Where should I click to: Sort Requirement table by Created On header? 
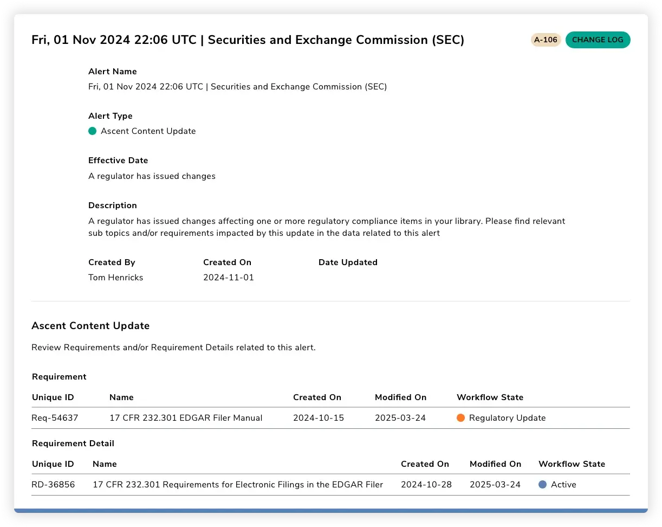[317, 397]
